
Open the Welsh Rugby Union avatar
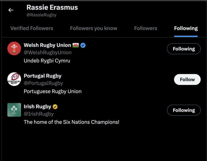[14, 48]
